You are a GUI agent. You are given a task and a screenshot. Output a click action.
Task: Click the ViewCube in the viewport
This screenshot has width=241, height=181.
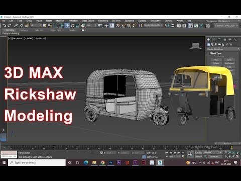click(x=196, y=46)
